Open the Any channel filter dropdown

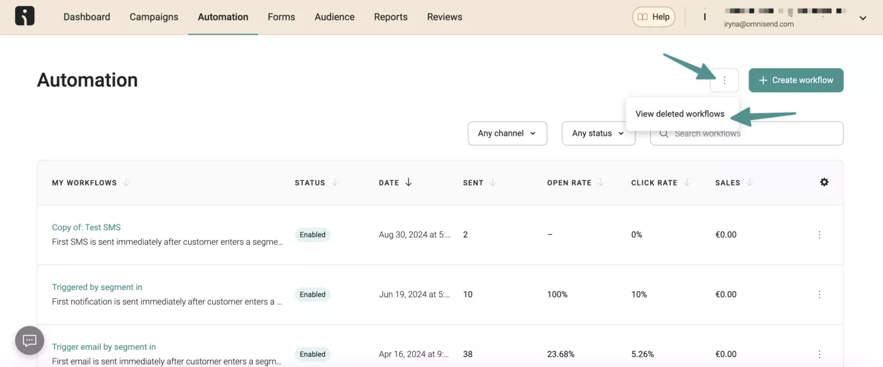tap(507, 133)
